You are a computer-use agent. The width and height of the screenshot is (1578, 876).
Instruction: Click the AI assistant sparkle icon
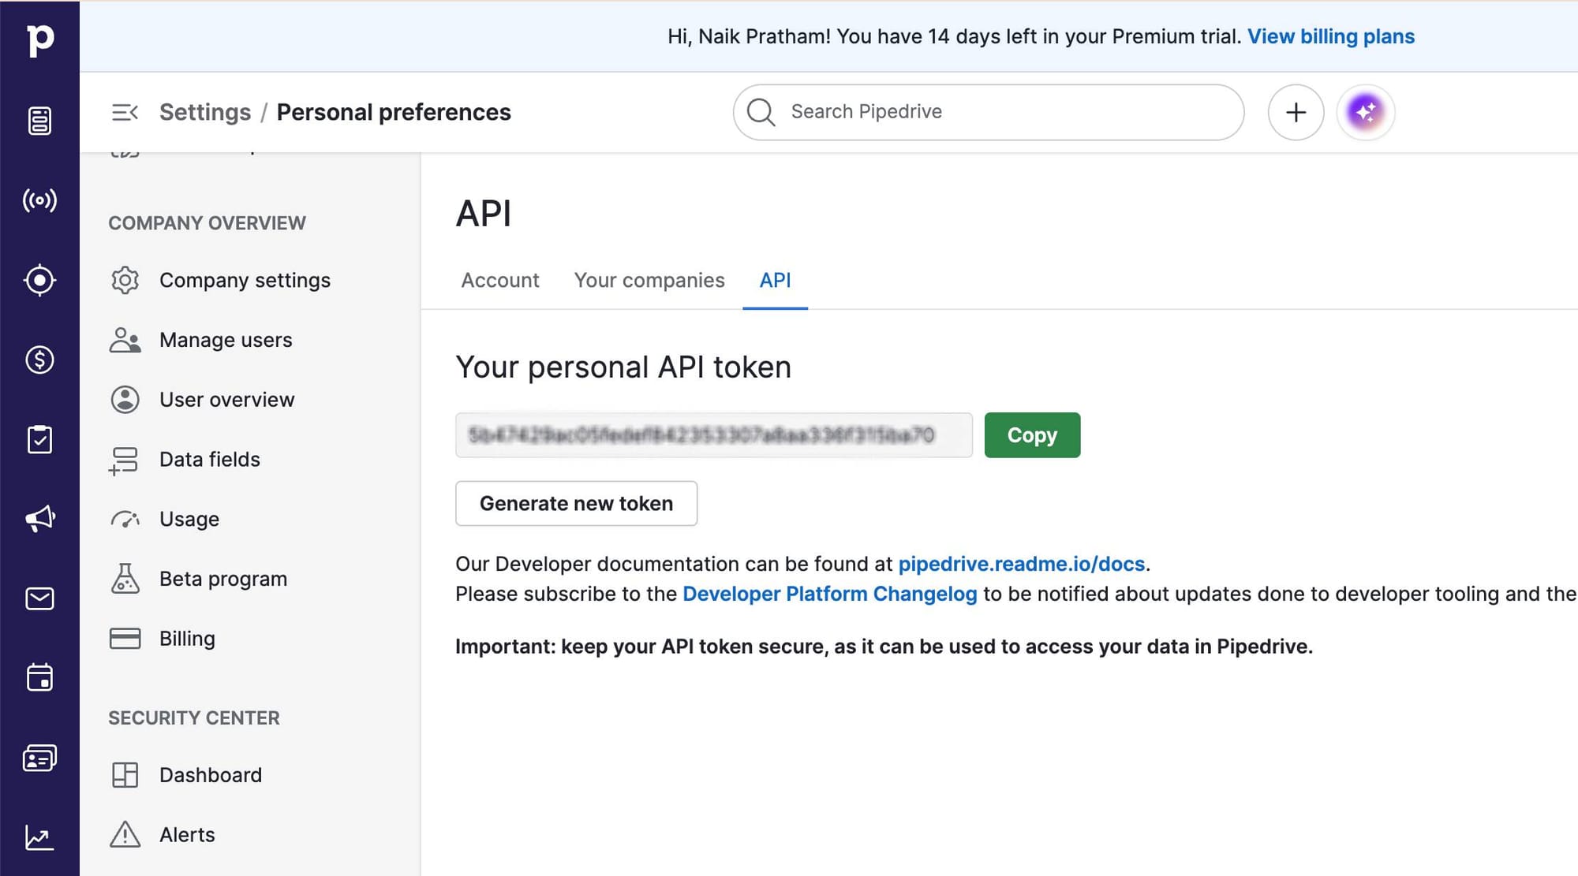point(1366,112)
